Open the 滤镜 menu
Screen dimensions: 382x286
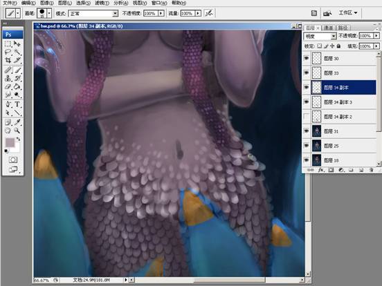tap(102, 3)
